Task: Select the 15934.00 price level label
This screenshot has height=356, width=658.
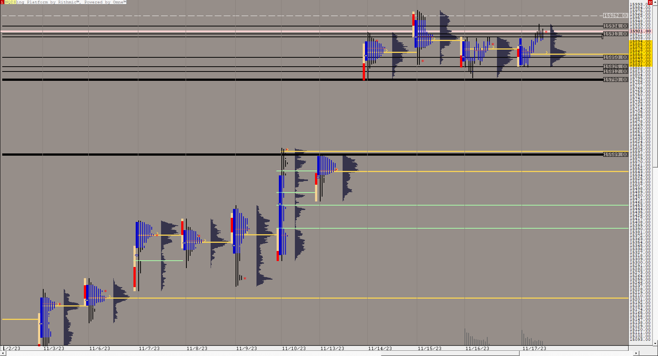Action: pyautogui.click(x=616, y=26)
